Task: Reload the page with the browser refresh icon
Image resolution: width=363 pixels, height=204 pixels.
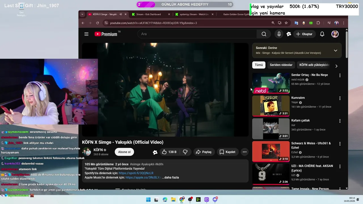Action: pos(98,23)
